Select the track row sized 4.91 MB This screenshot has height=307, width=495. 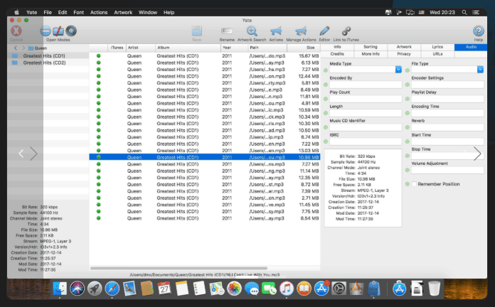(205, 103)
